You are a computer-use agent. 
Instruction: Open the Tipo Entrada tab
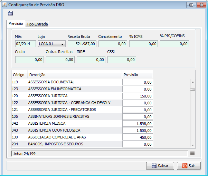37,24
